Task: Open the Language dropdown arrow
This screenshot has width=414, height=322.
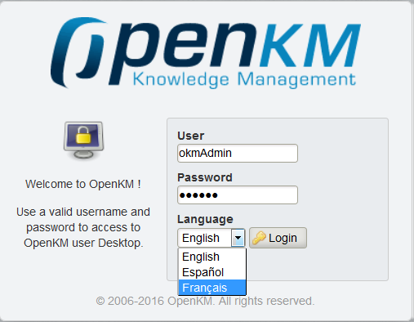Action: tap(238, 238)
